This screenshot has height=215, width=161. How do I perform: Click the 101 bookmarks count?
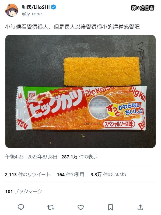(23, 191)
